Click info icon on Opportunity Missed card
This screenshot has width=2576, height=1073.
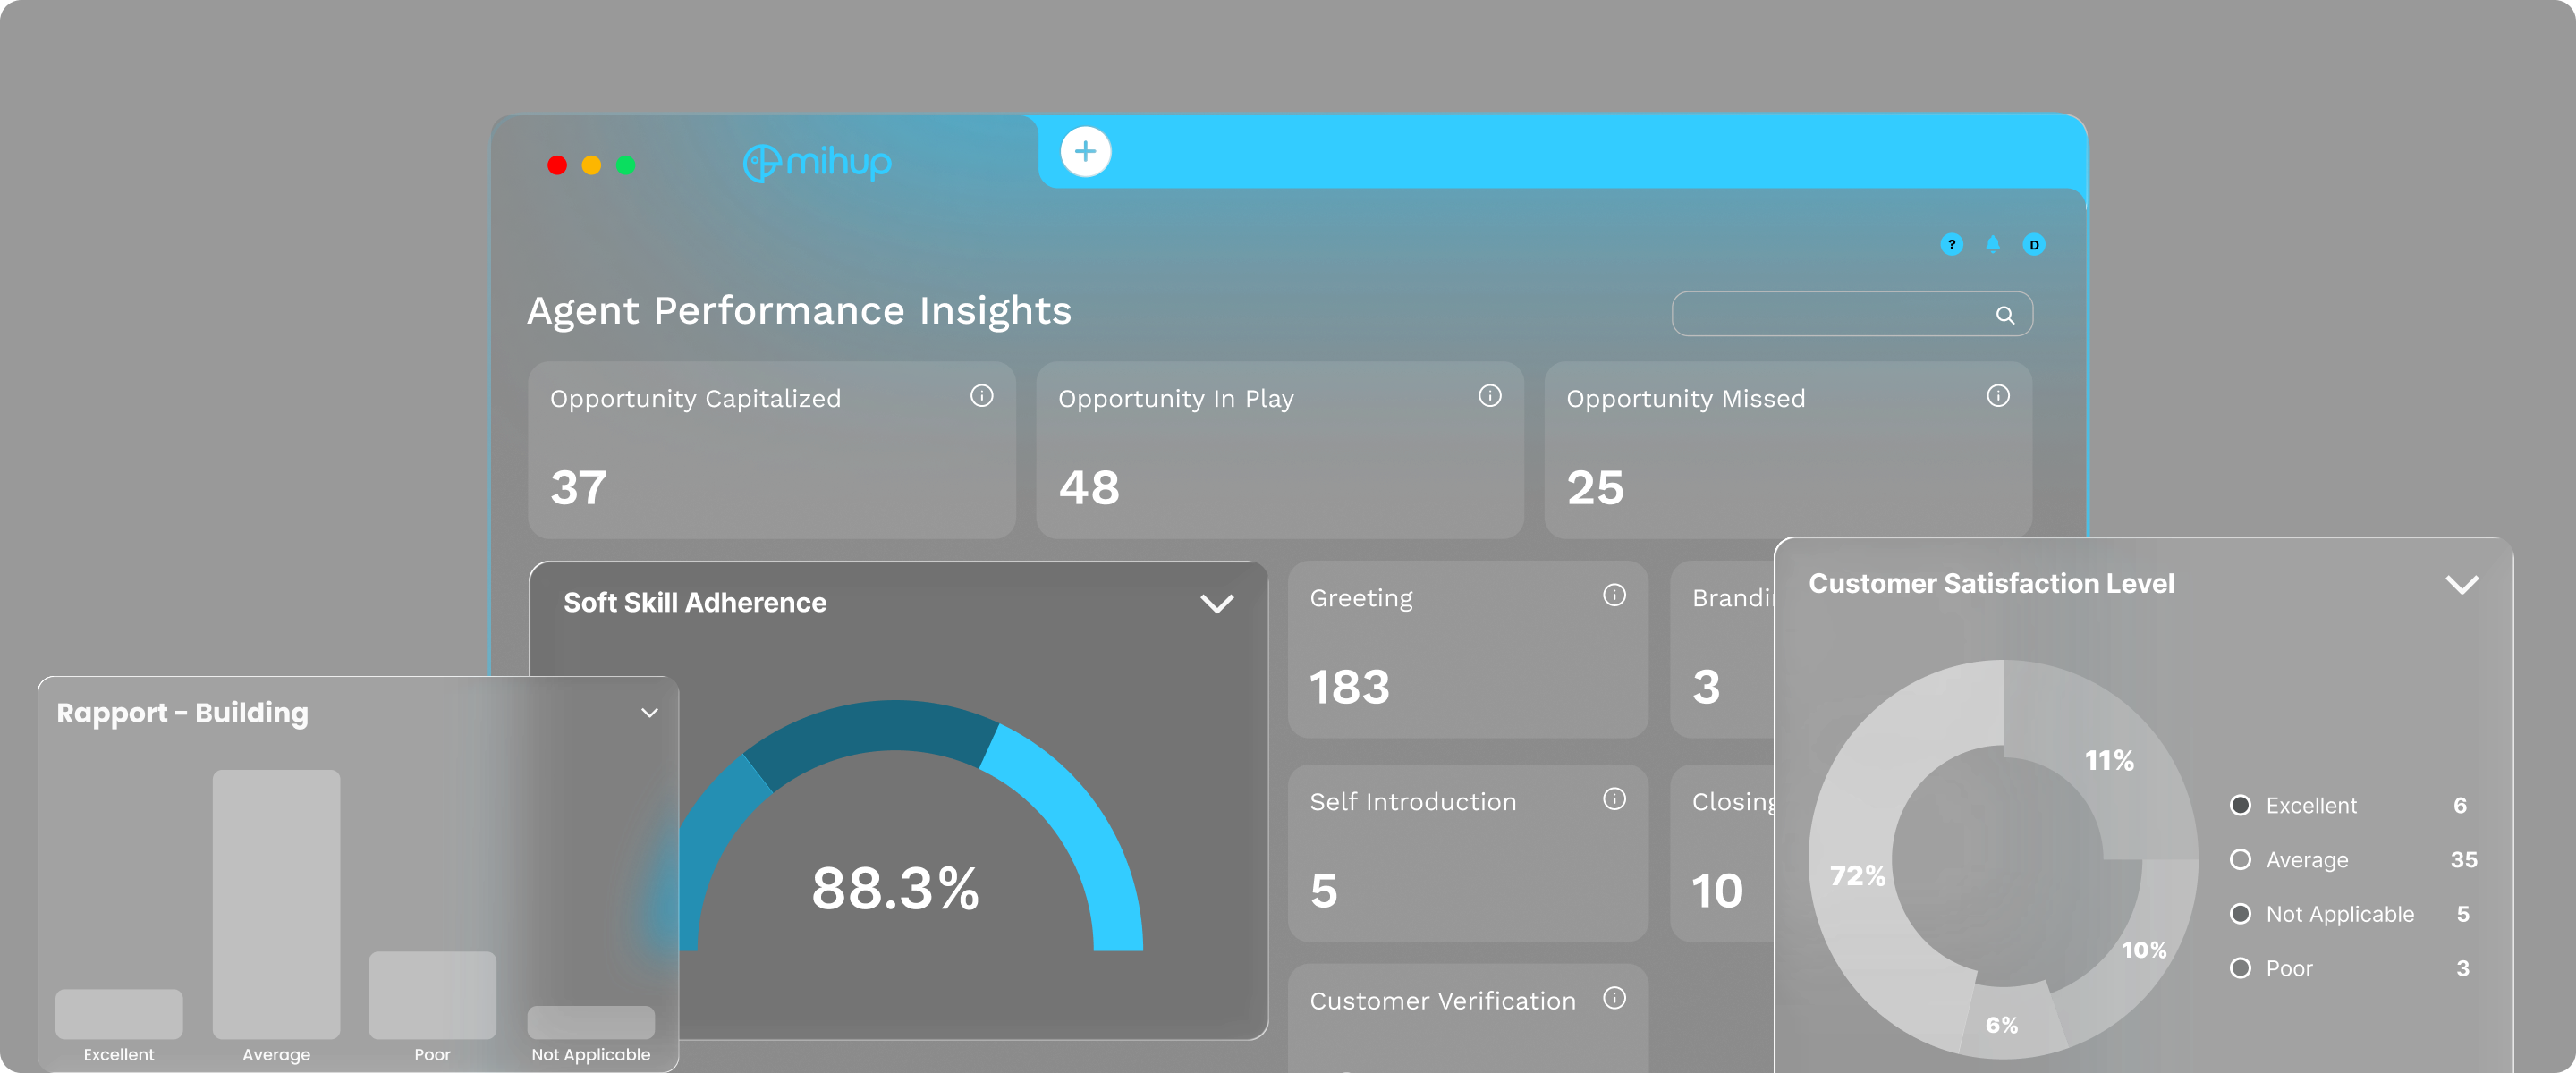click(x=1997, y=396)
